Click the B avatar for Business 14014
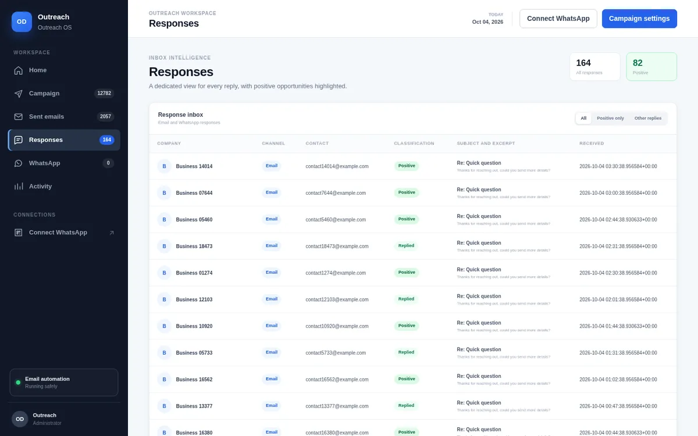This screenshot has width=698, height=436. coord(164,166)
